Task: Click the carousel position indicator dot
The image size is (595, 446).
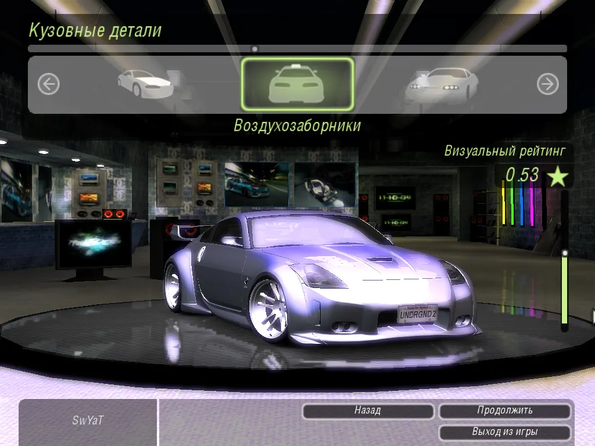Action: pyautogui.click(x=255, y=49)
